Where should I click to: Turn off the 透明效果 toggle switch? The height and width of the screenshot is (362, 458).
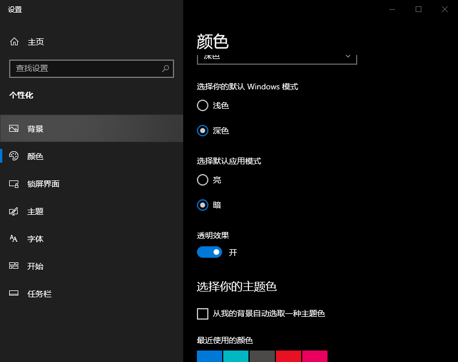click(x=210, y=252)
